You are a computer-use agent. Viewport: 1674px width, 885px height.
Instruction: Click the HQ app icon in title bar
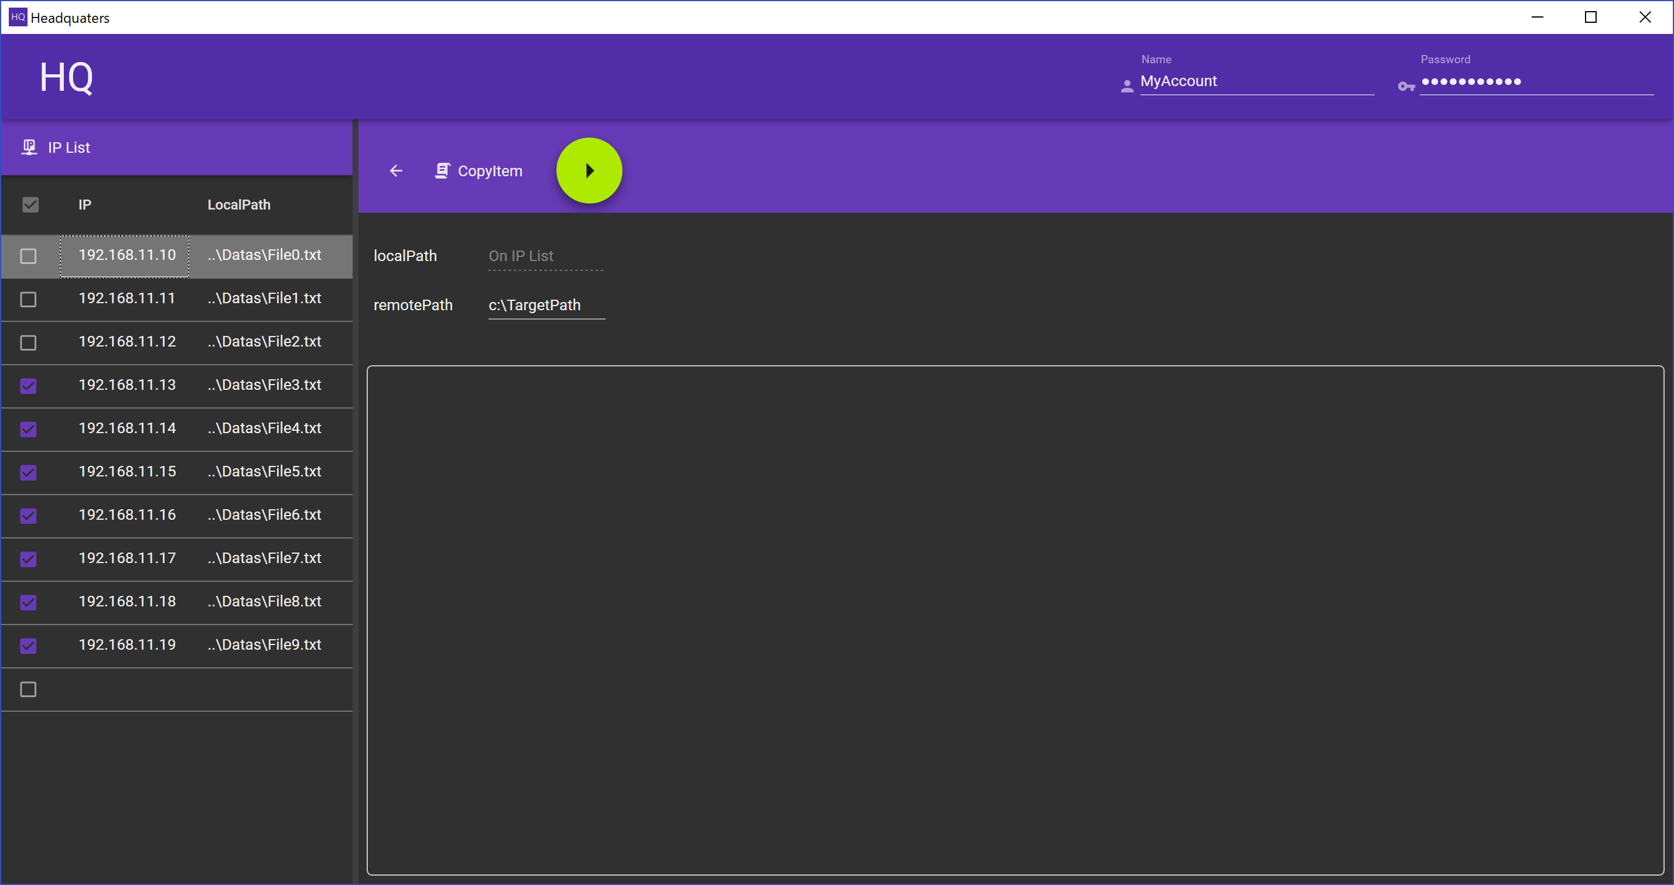click(x=18, y=17)
